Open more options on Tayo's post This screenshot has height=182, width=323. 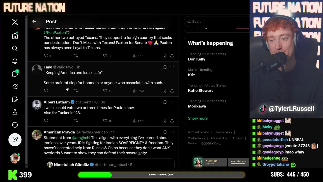[x=172, y=67]
